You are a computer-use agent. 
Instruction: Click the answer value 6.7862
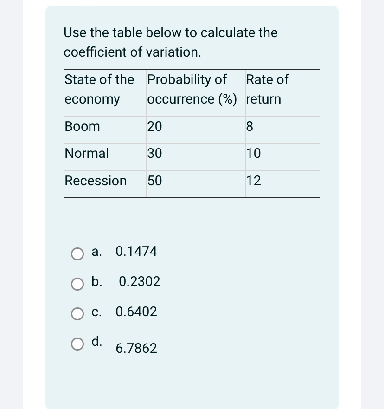(136, 348)
